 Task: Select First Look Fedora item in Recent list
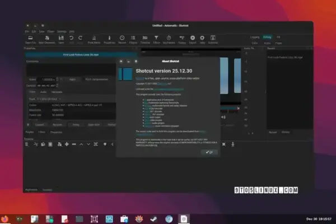(x=285, y=57)
